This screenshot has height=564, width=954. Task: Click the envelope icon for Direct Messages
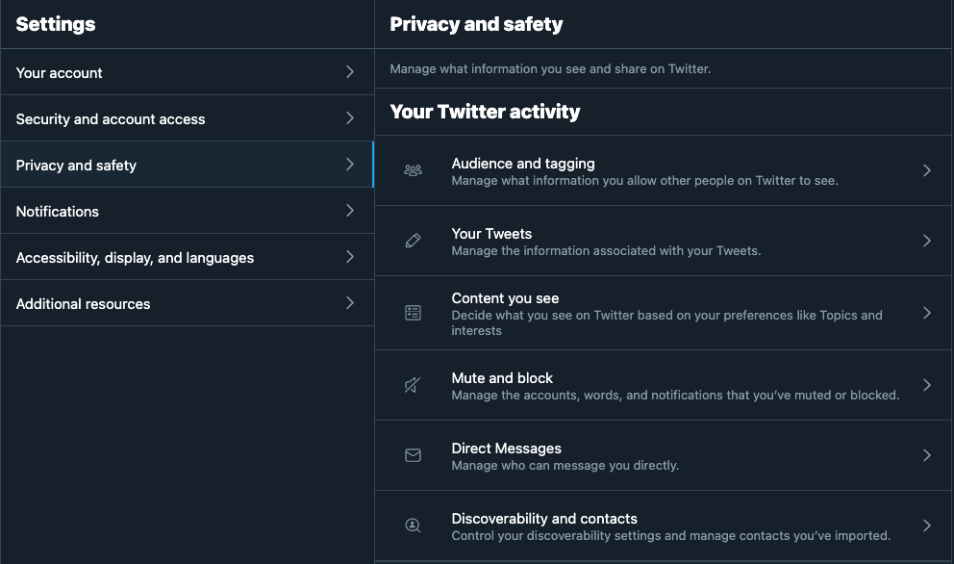tap(413, 455)
